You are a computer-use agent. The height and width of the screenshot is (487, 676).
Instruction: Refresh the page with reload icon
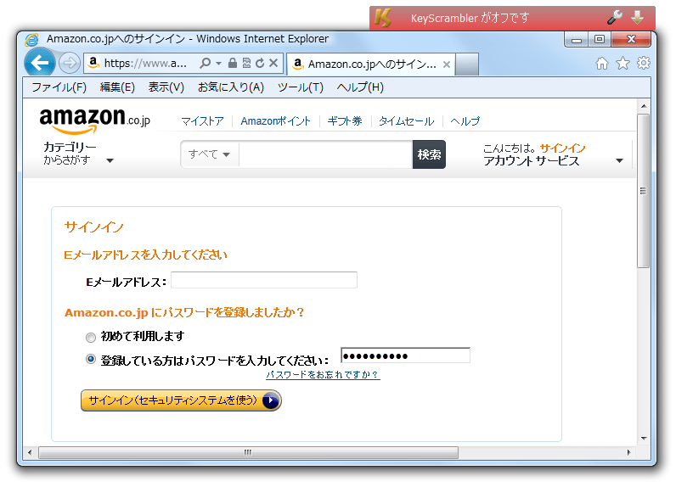[260, 64]
